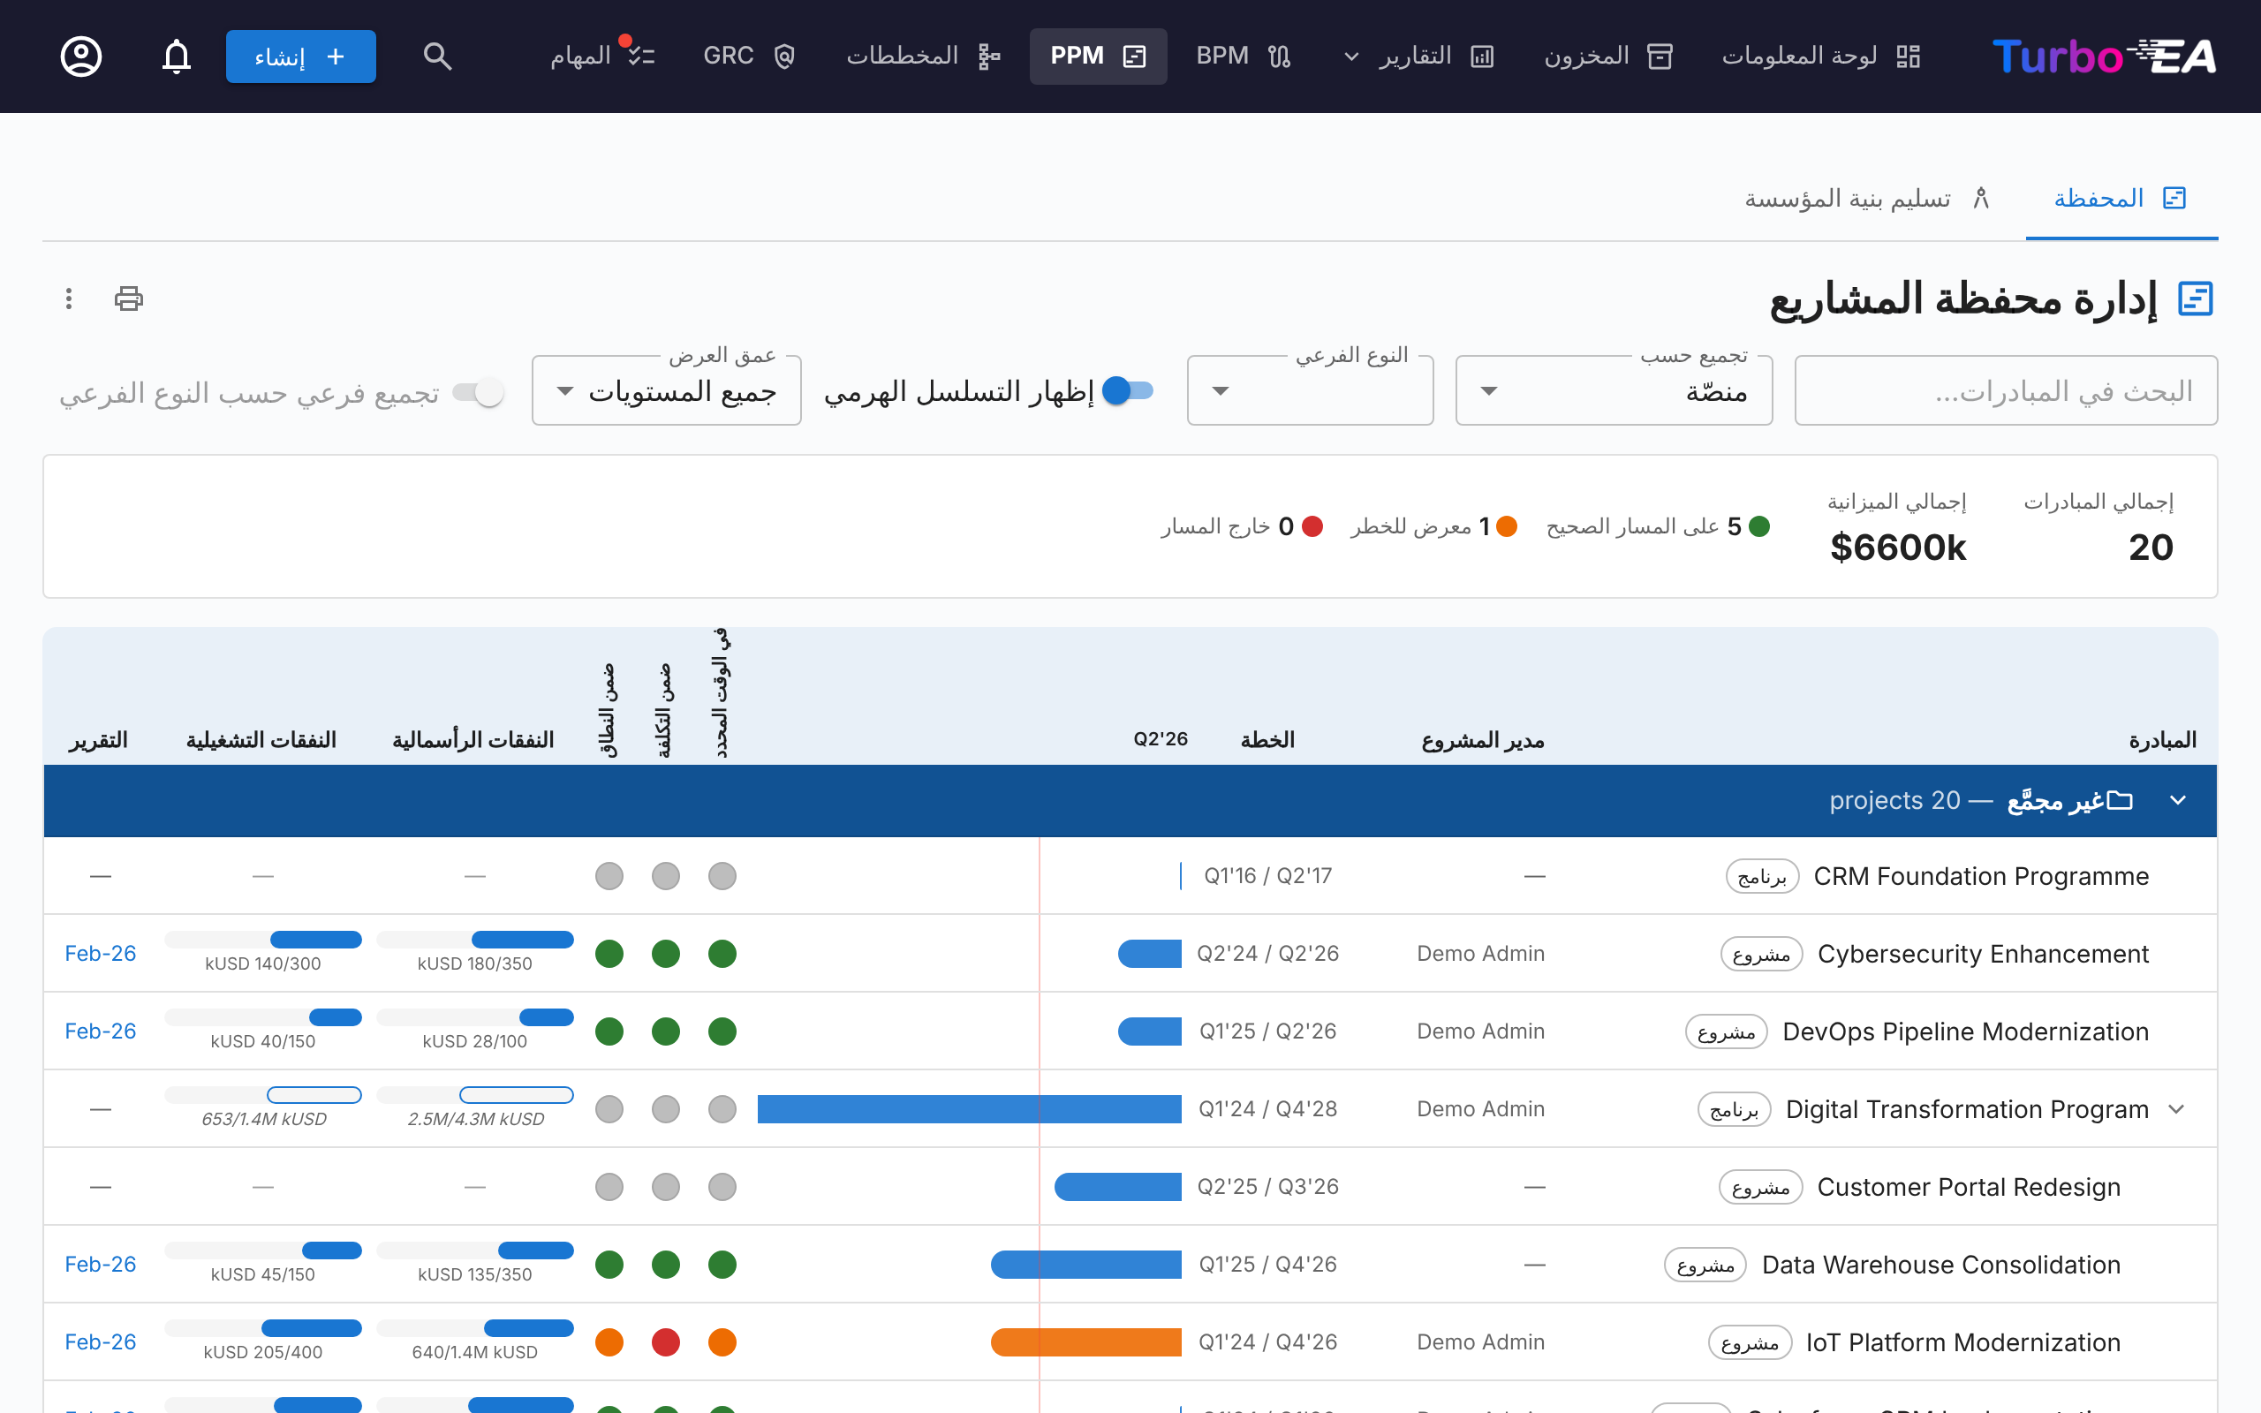Image resolution: width=2261 pixels, height=1413 pixels.
Task: Open لوحة المعلومات dashboard navigation item
Action: pyautogui.click(x=1820, y=56)
